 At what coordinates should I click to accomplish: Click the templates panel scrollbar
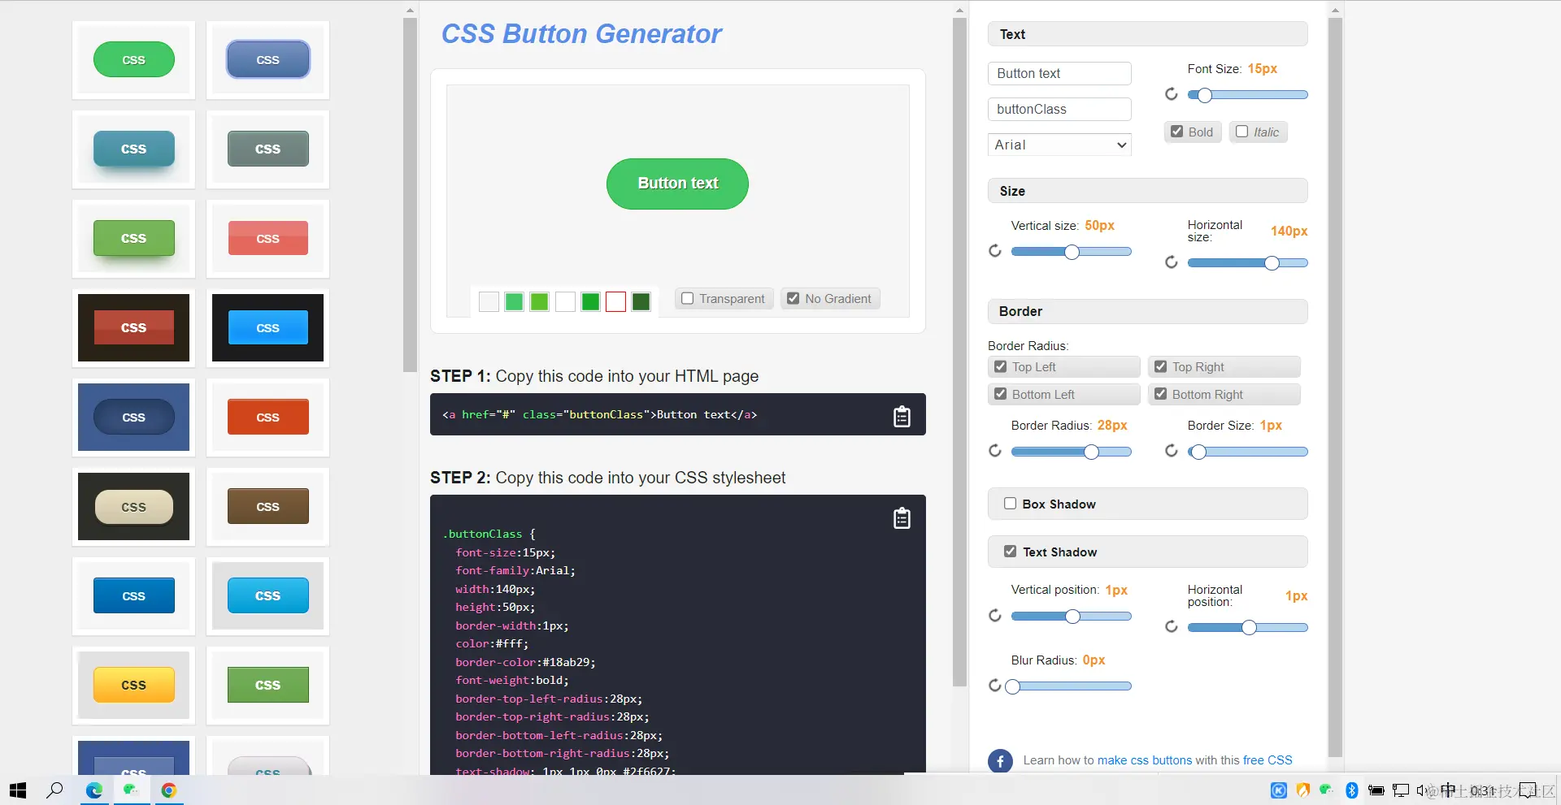pyautogui.click(x=410, y=195)
